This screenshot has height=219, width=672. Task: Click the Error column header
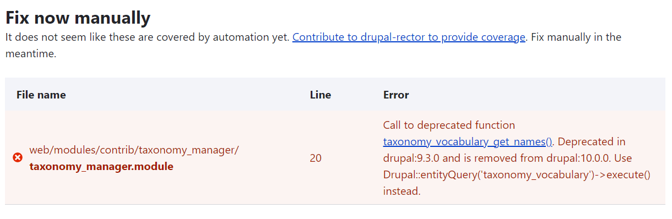[396, 95]
